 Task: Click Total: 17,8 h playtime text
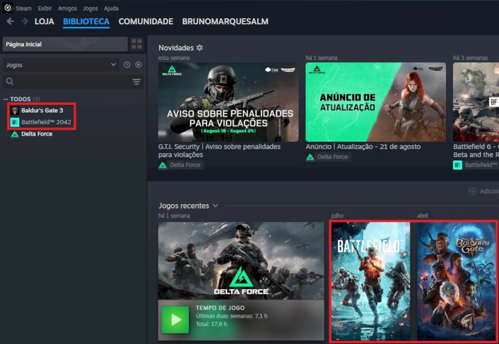pyautogui.click(x=211, y=324)
